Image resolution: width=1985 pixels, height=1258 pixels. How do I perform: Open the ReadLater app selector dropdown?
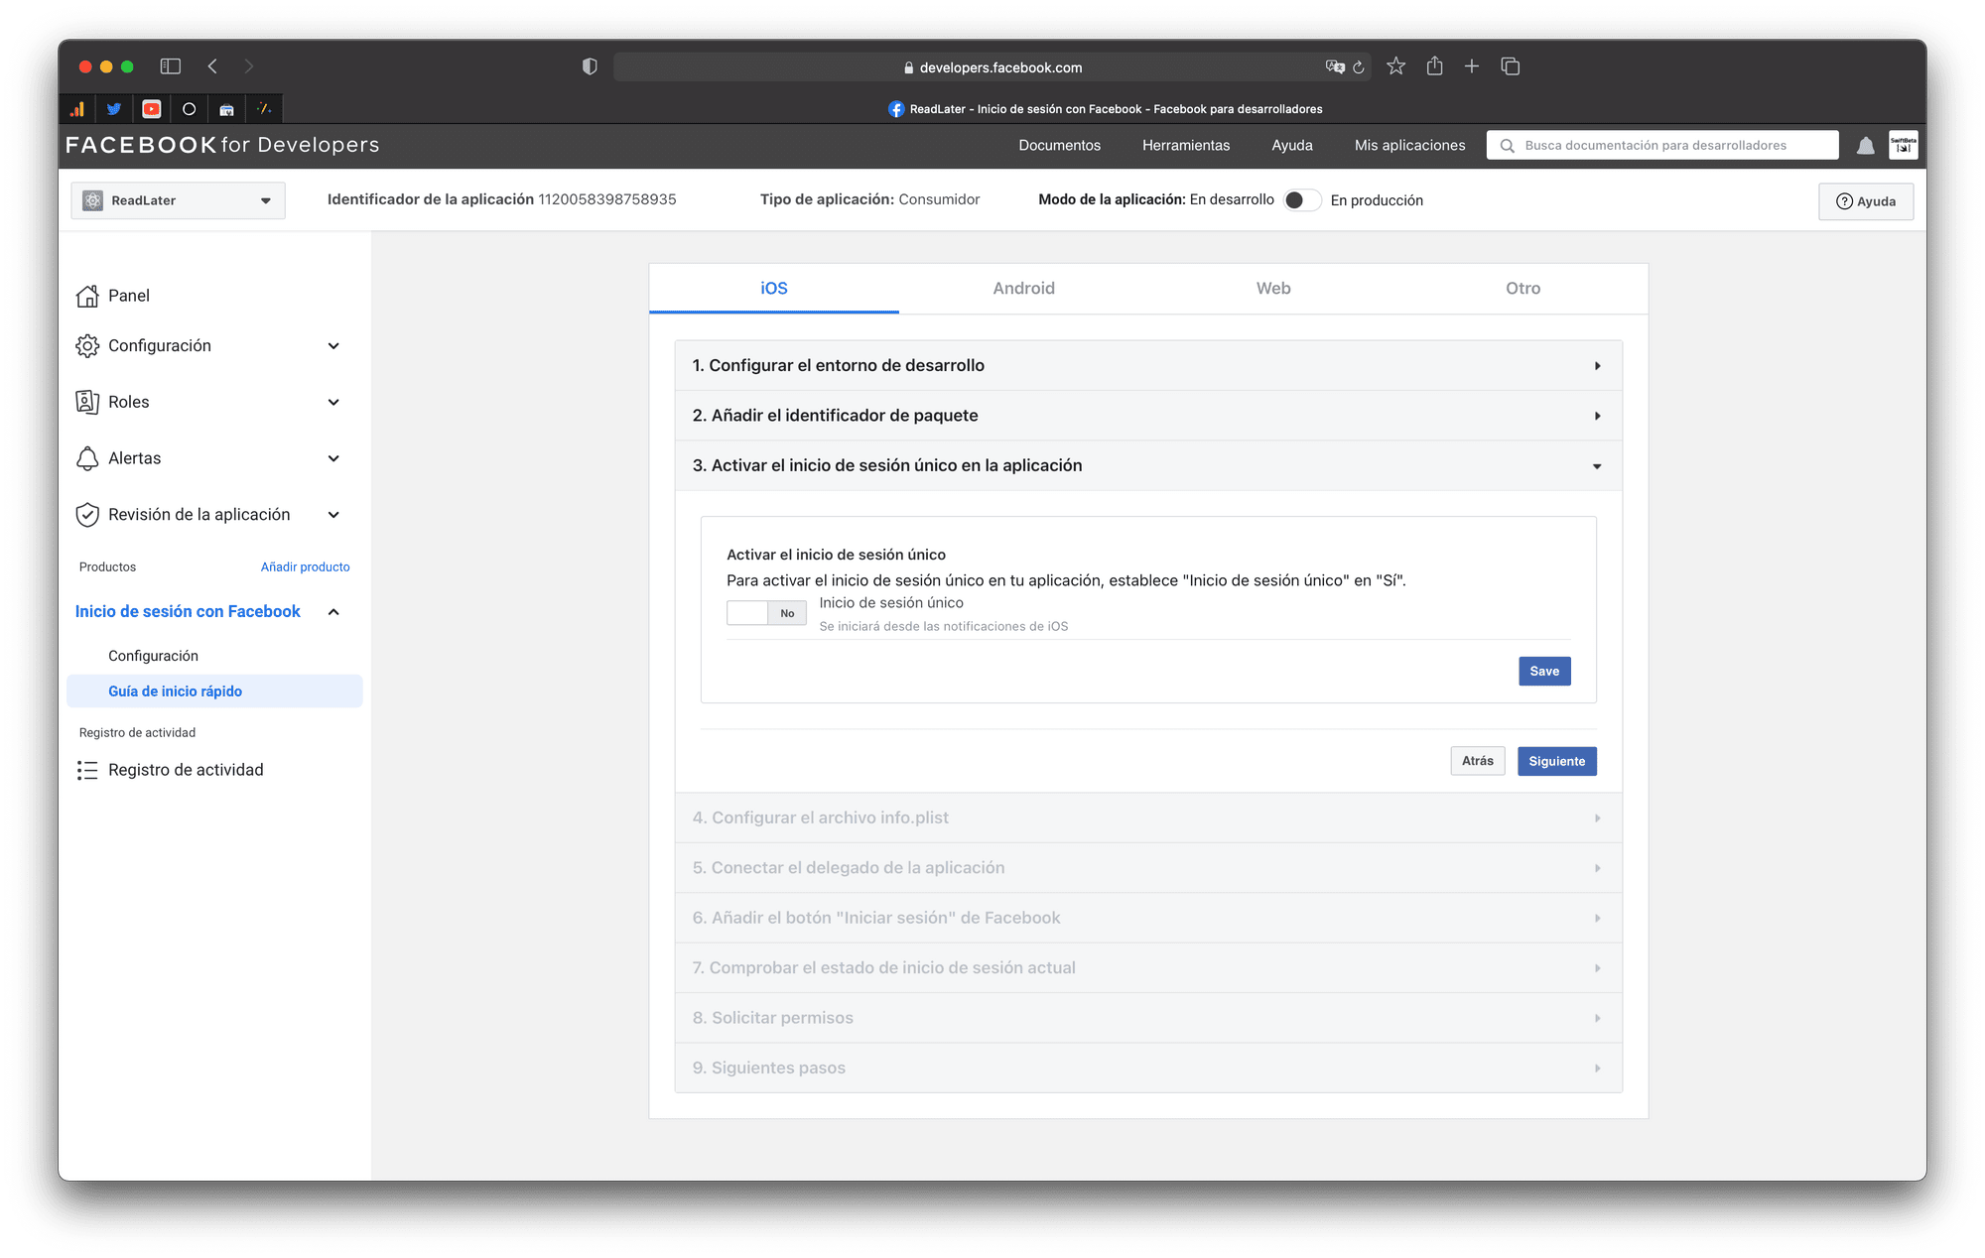point(178,200)
